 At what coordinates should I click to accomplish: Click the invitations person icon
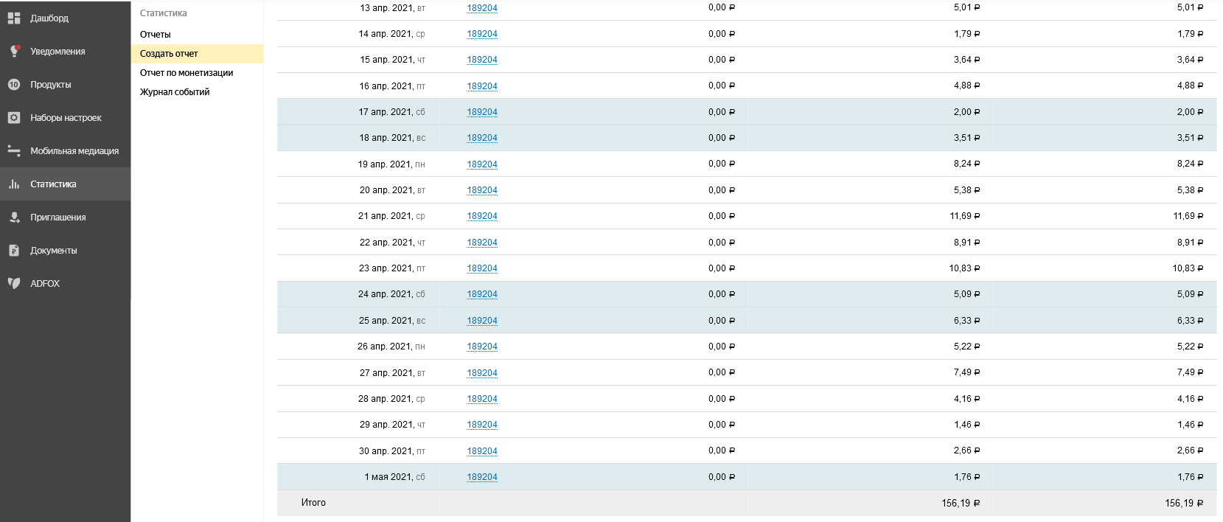pos(14,217)
